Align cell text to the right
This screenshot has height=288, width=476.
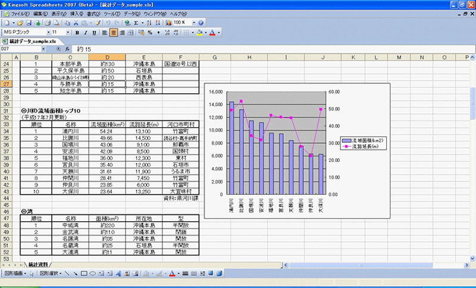tap(122, 33)
